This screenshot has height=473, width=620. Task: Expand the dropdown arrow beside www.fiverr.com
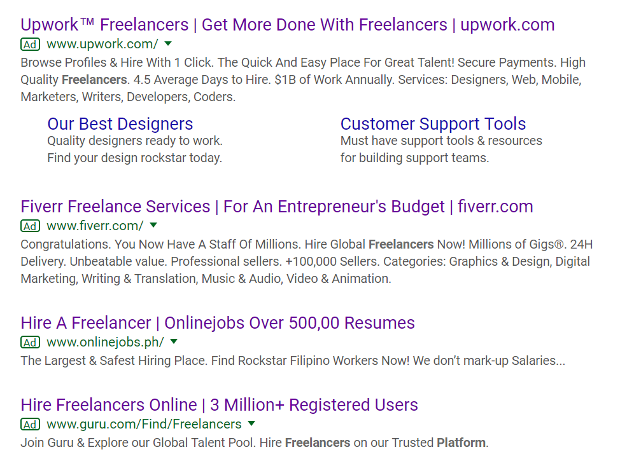153,225
